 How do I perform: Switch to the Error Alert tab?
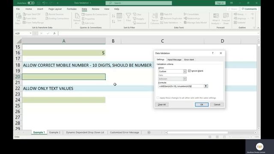coord(189,60)
